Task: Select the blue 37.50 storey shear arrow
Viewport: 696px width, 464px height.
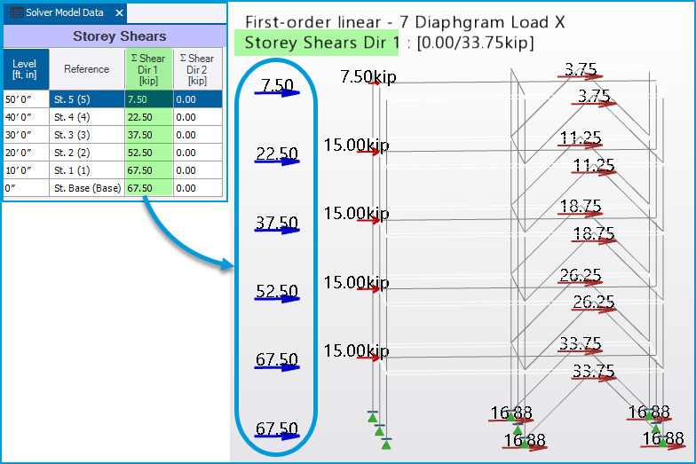Action: click(x=276, y=230)
